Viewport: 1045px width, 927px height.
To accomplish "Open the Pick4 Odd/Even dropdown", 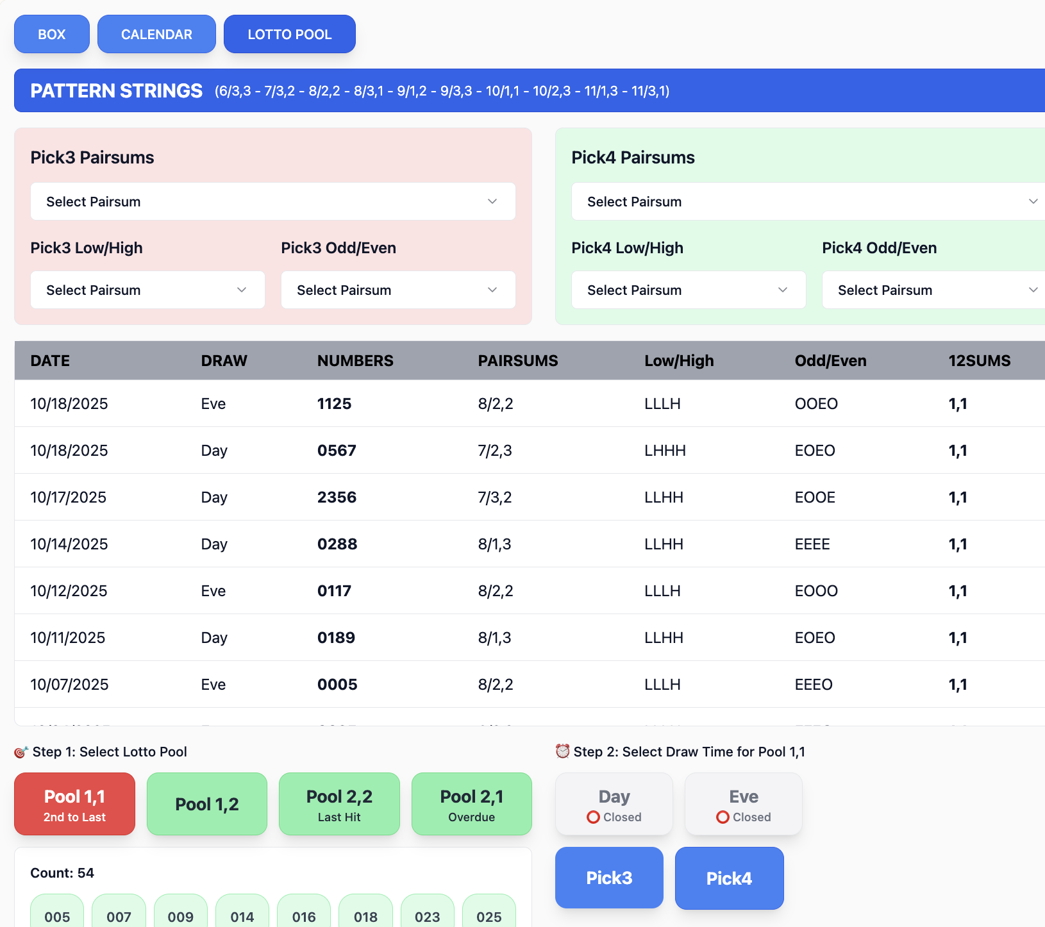I will [x=933, y=290].
